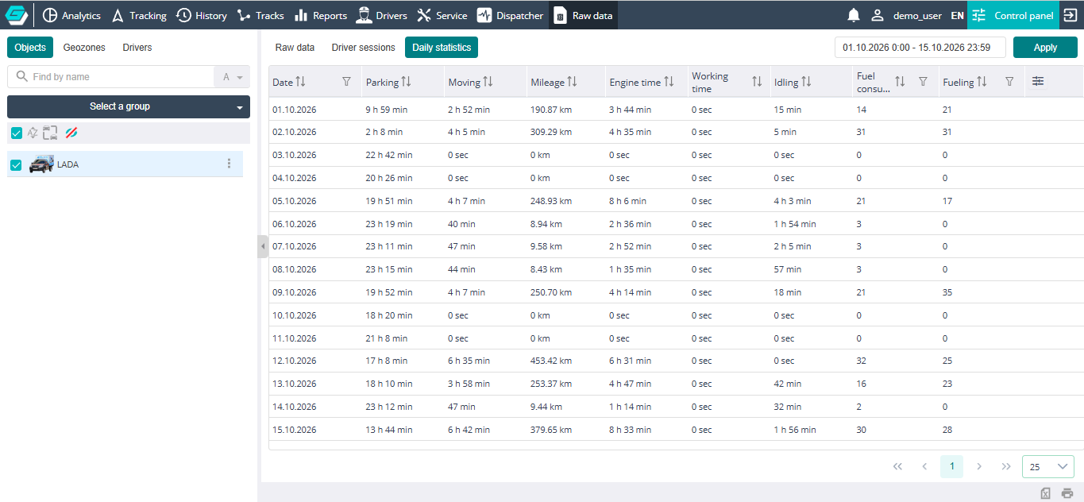Screen dimensions: 1084x502
Task: Expand the Select a group dropdown
Action: click(129, 106)
